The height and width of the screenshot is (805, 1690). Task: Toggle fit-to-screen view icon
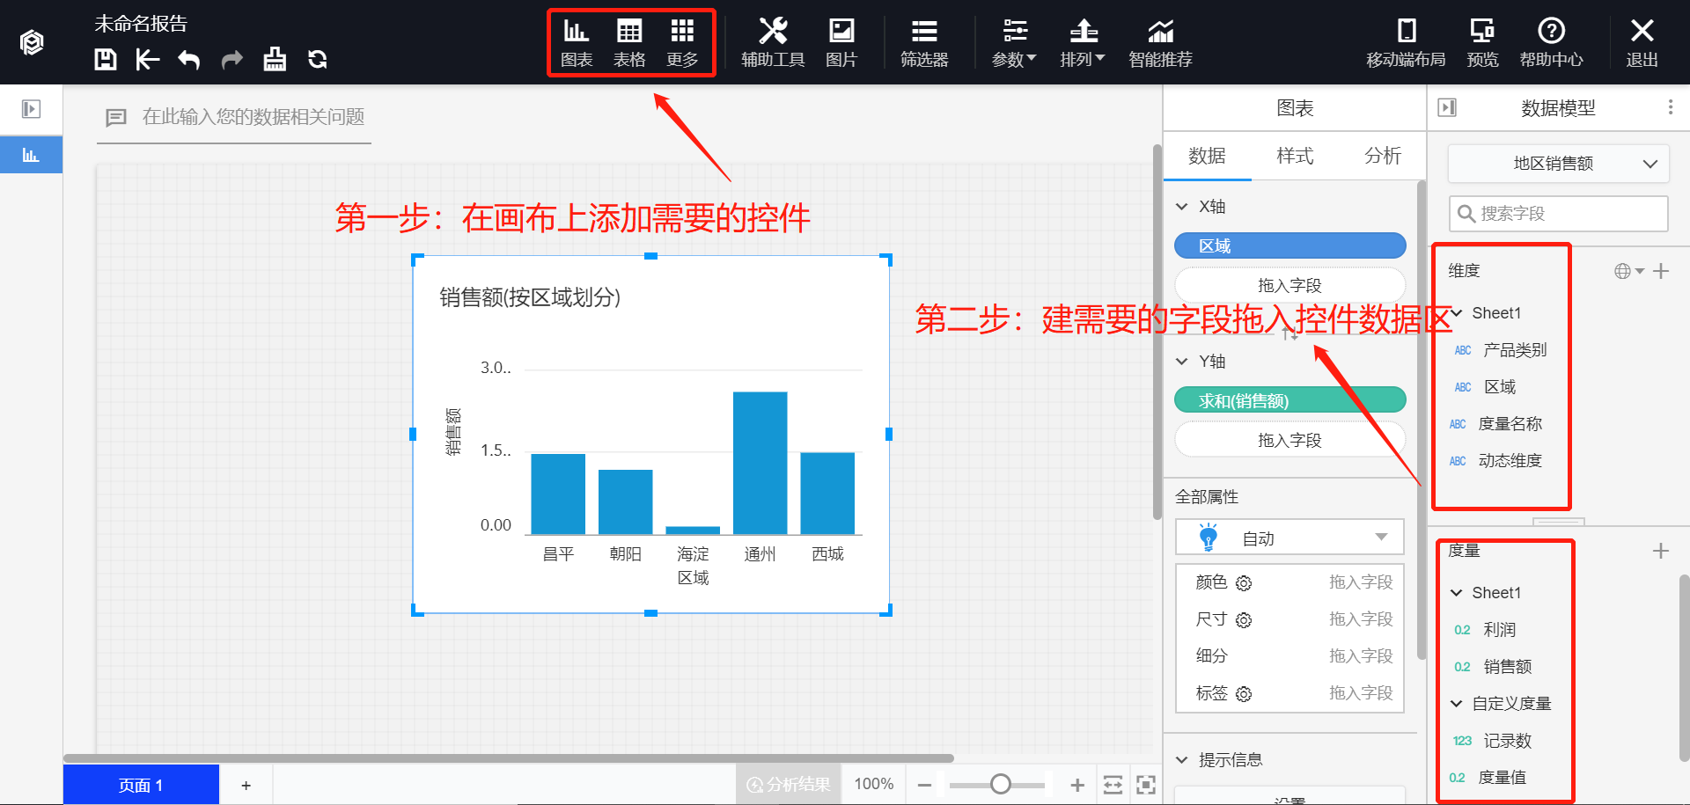(1145, 785)
